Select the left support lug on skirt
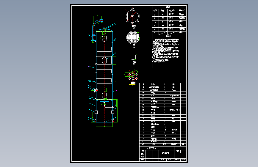Image resolution: width=258 pixels, height=167 pixels. tap(96, 112)
